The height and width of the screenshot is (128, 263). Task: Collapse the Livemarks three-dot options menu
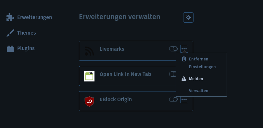coord(184,49)
